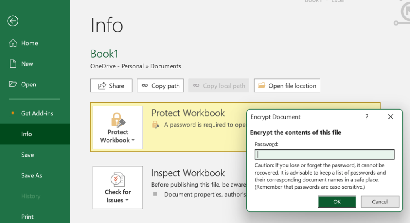Select Save in the sidebar
The image size is (410, 223).
point(27,155)
